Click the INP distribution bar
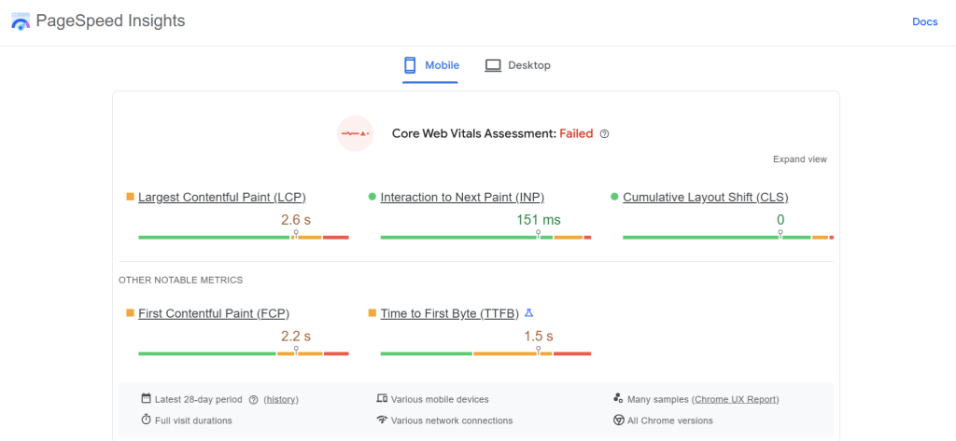 [x=485, y=237]
